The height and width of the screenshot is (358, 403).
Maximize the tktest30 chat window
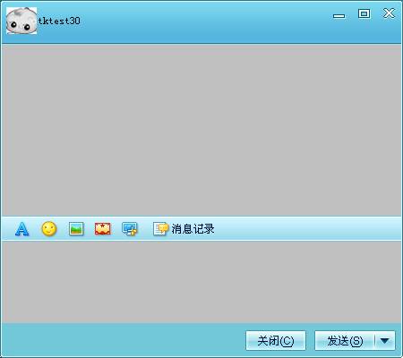coord(364,13)
